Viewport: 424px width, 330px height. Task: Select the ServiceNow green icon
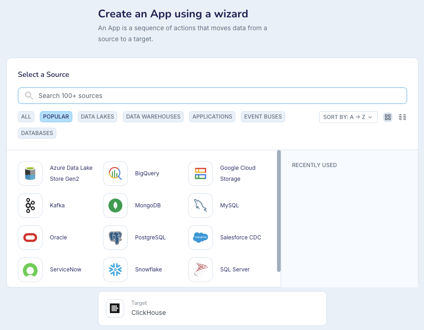pos(30,270)
